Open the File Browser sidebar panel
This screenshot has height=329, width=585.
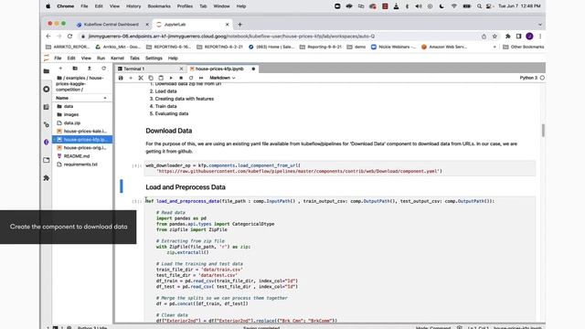click(x=47, y=71)
